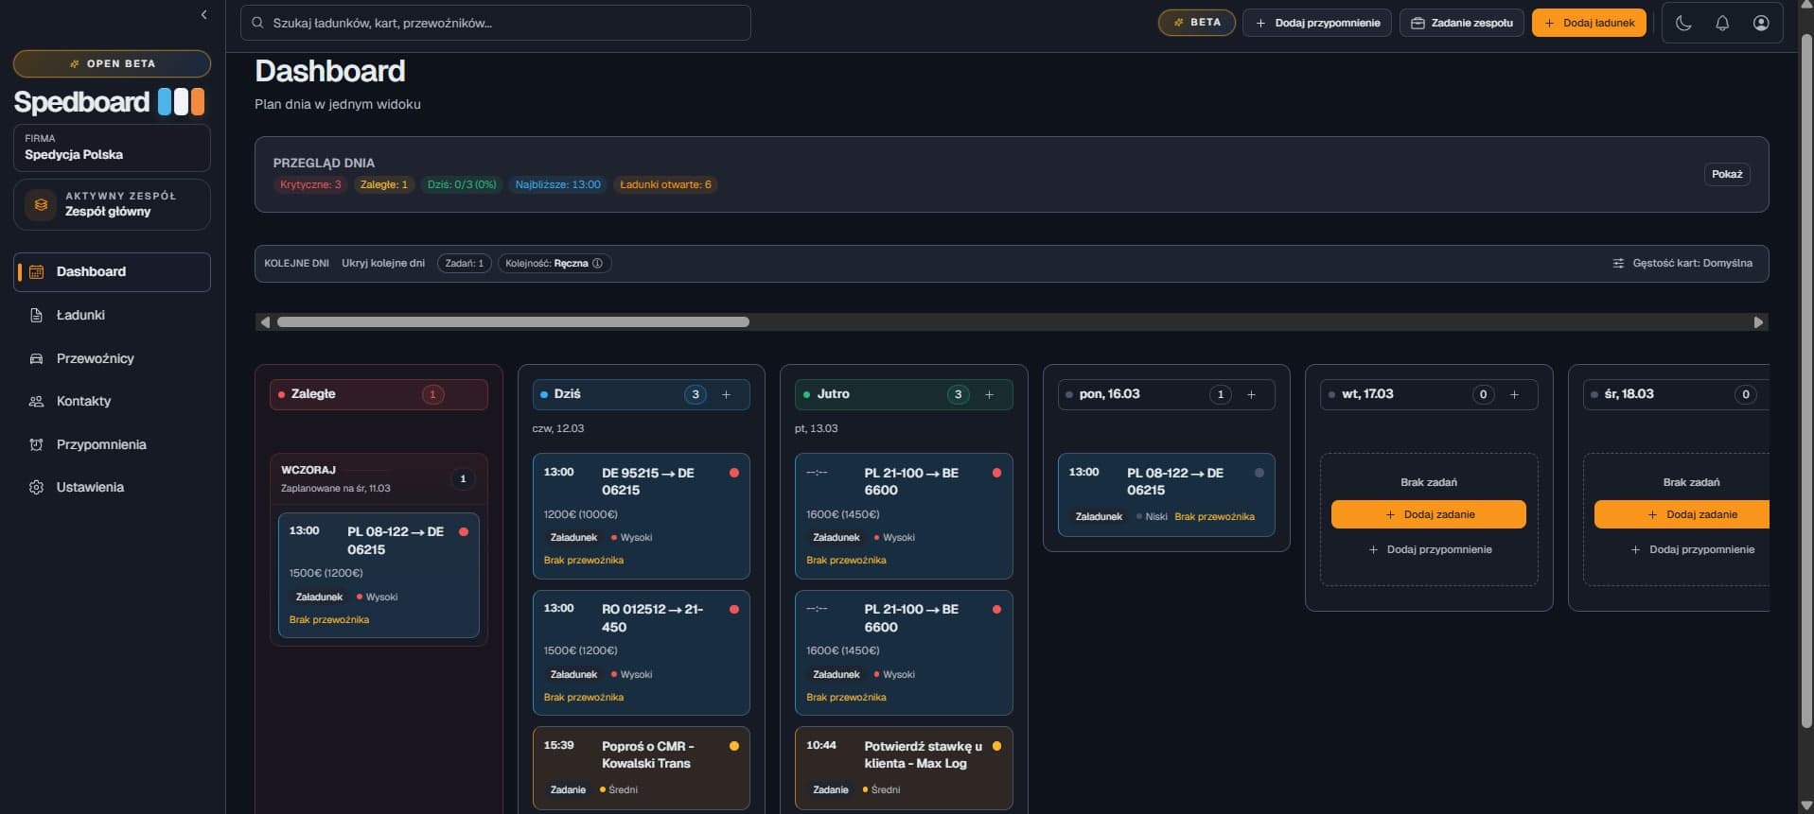Click the OPEN BETA badge in sidebar
Viewport: 1814px width, 814px height.
[x=112, y=63]
